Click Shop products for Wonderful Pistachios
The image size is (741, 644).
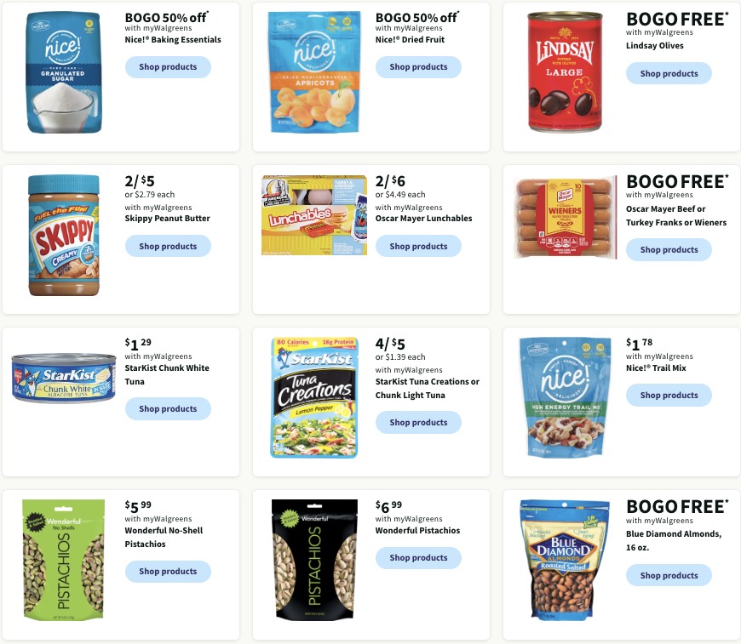(x=418, y=557)
